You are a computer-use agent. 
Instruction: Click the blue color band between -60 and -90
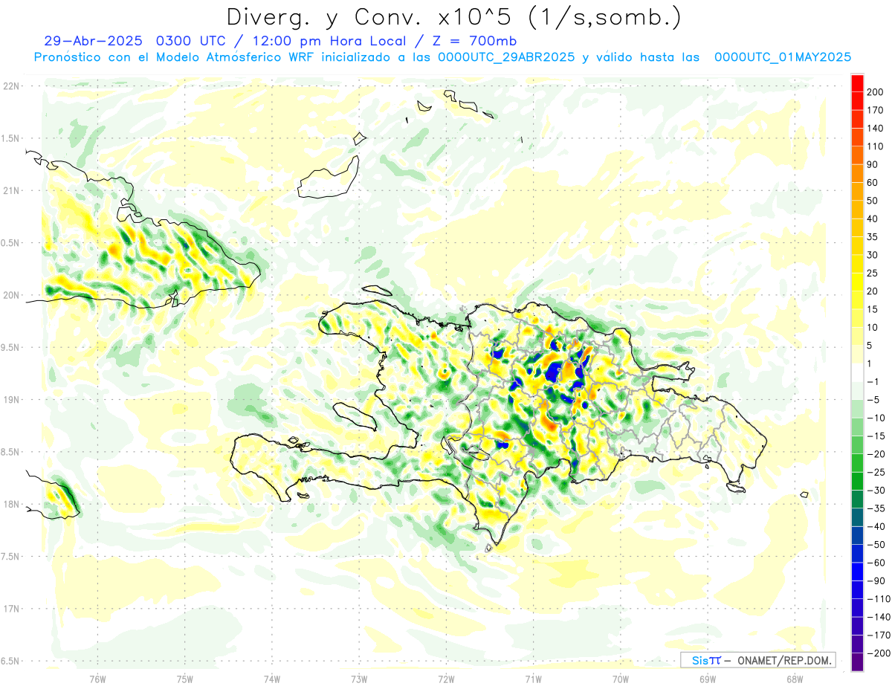tap(857, 572)
